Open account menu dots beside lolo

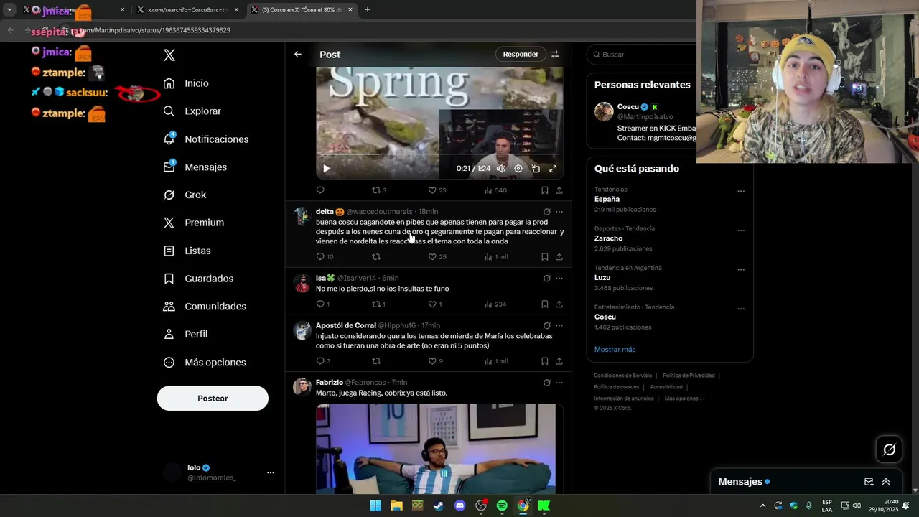(271, 472)
